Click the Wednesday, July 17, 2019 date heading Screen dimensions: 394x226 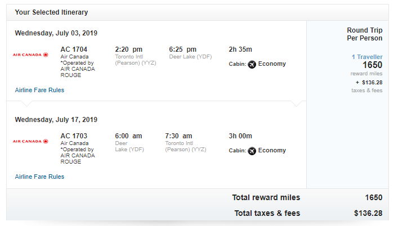tap(56, 120)
